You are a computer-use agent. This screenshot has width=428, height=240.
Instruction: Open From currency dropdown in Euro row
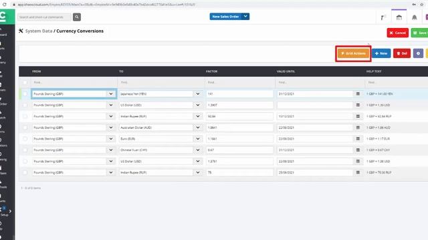(x=111, y=139)
